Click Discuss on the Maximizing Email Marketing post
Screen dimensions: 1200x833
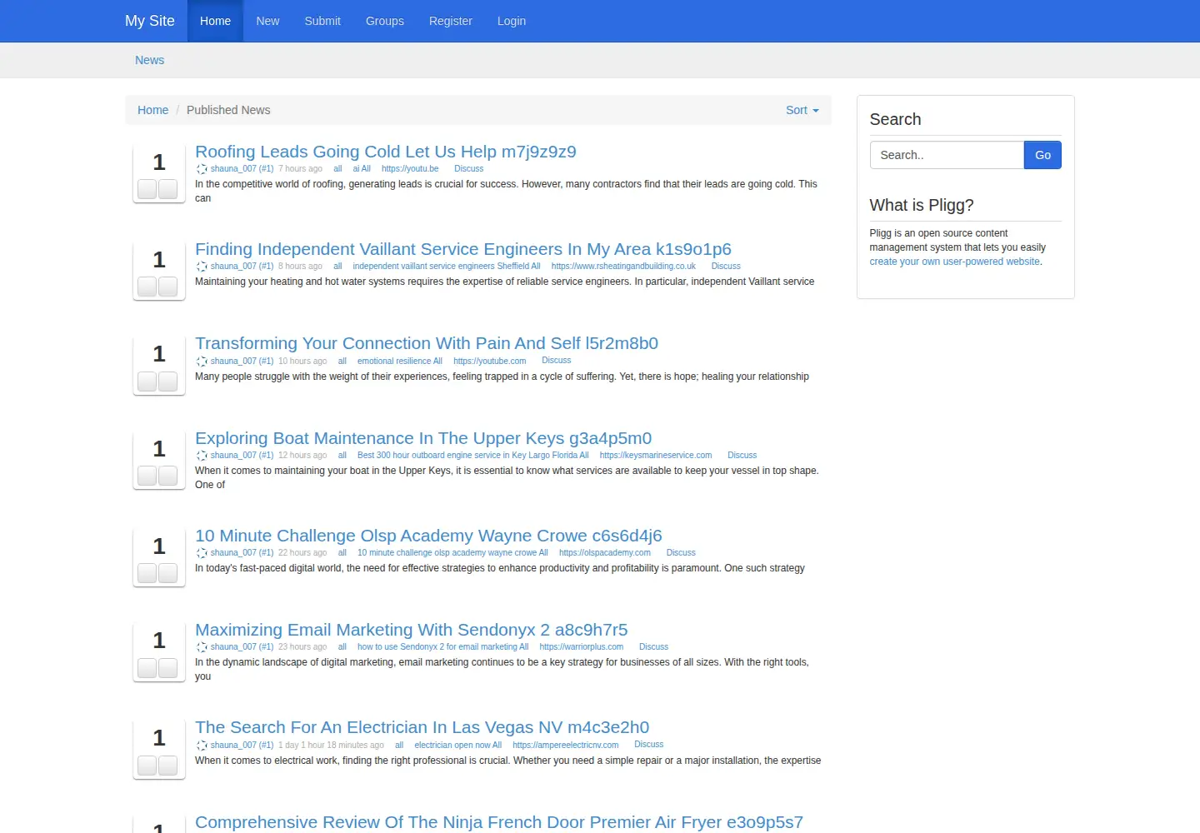pos(653,647)
